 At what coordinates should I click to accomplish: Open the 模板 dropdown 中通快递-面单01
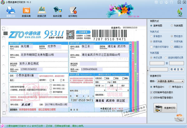pos(170,81)
